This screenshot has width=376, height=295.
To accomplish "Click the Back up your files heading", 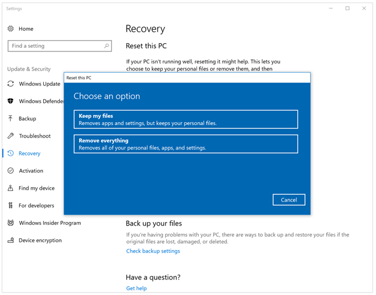I will click(x=154, y=223).
